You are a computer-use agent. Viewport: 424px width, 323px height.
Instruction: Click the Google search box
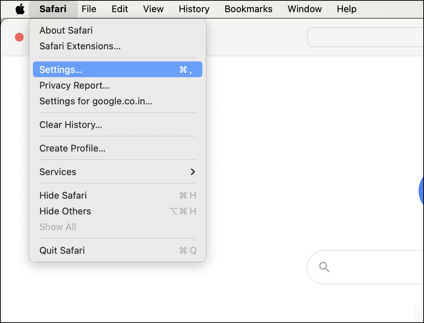[365, 267]
